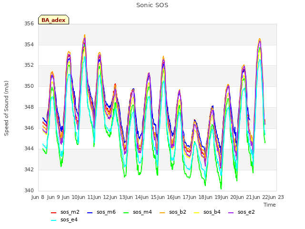The height and width of the screenshot is (229, 305).
Task: Click the Jun 12 x-axis tick label
Action: point(101,197)
